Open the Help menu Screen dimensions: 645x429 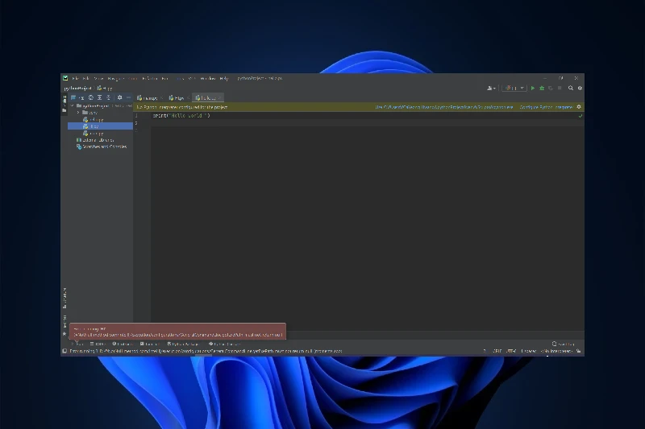pos(224,78)
